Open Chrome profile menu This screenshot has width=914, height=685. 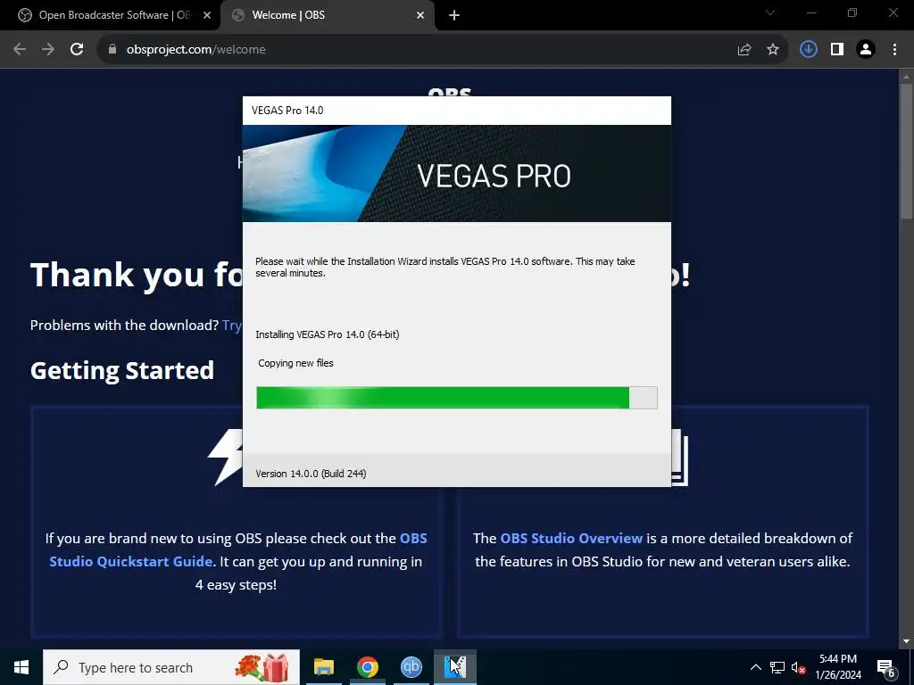point(866,50)
